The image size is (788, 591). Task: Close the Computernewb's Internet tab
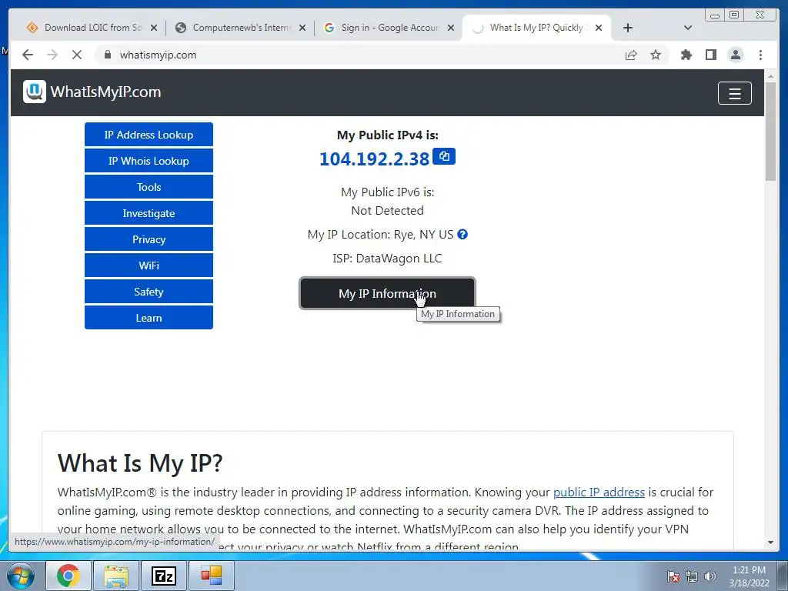point(302,28)
